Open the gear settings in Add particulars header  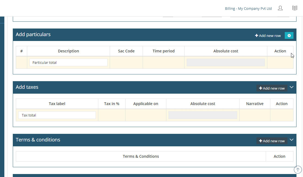click(289, 35)
